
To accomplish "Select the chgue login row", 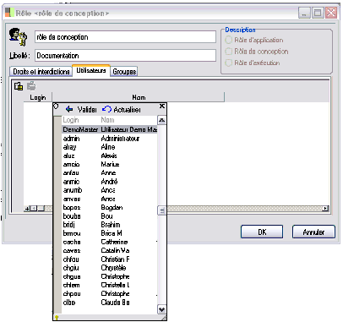I will (110, 276).
